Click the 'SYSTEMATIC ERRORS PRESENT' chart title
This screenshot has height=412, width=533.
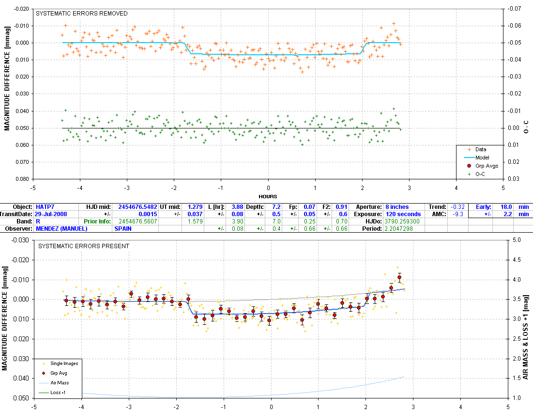84,246
